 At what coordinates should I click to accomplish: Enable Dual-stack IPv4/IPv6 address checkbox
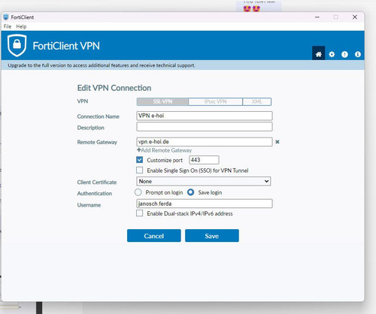click(x=140, y=213)
